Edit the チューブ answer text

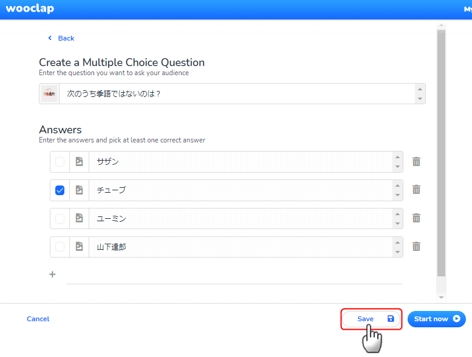click(x=241, y=190)
